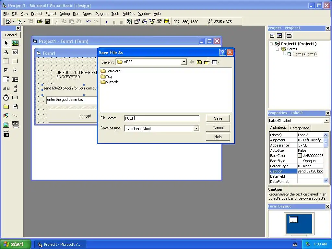
Task: Open the Add Form dropdown arrow
Action: [x=25, y=22]
